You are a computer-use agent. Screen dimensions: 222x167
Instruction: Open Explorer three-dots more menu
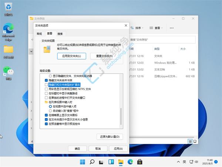172,28
